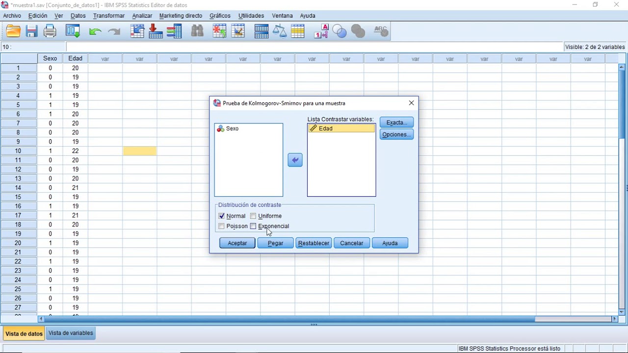Viewport: 628px width, 353px height.
Task: Click the gray Redo arrow
Action: (114, 32)
